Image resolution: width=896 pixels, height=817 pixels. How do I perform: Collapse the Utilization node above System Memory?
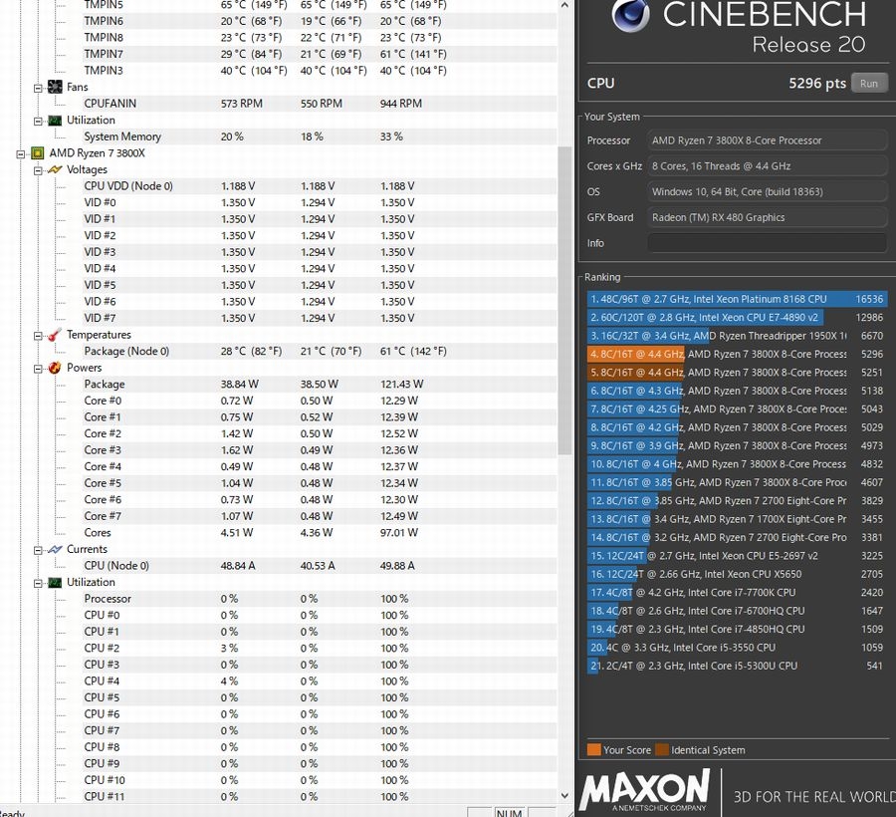[x=38, y=122]
